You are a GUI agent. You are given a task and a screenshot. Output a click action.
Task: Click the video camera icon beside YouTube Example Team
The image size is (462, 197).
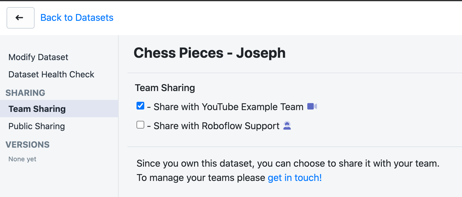(x=311, y=106)
